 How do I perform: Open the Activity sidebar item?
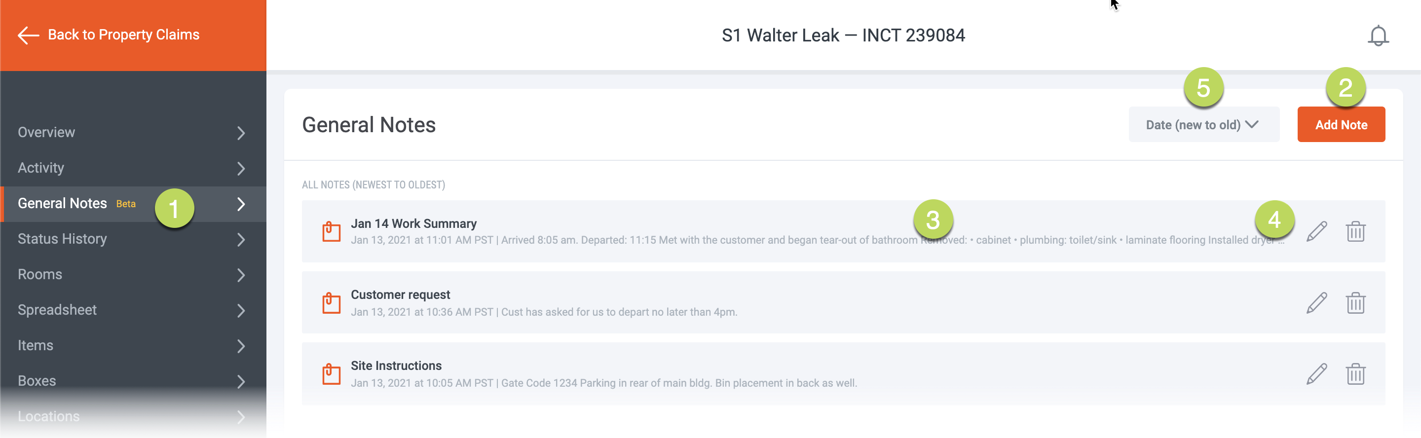[x=41, y=168]
